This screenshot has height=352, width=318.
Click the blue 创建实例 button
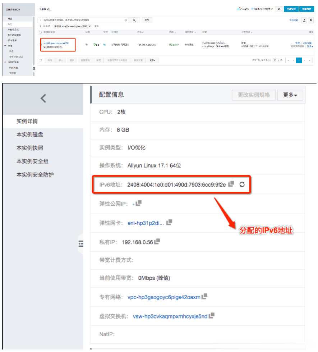[291, 9]
